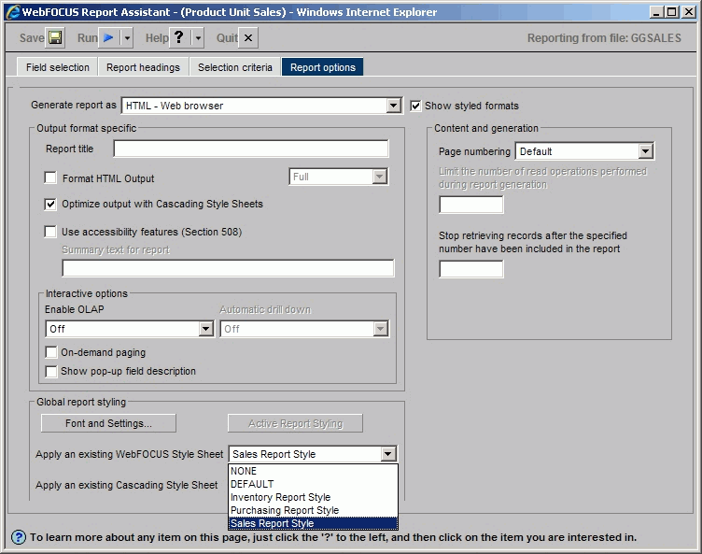
Task: Click the Internet Explorer icon in title bar
Action: (x=13, y=12)
